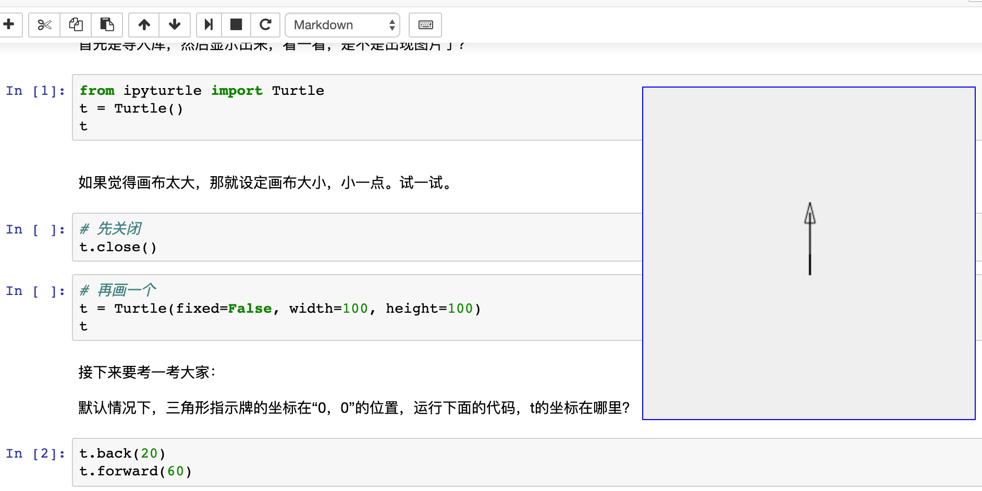Click the comment # 先关闭
The height and width of the screenshot is (491, 982).
point(111,229)
